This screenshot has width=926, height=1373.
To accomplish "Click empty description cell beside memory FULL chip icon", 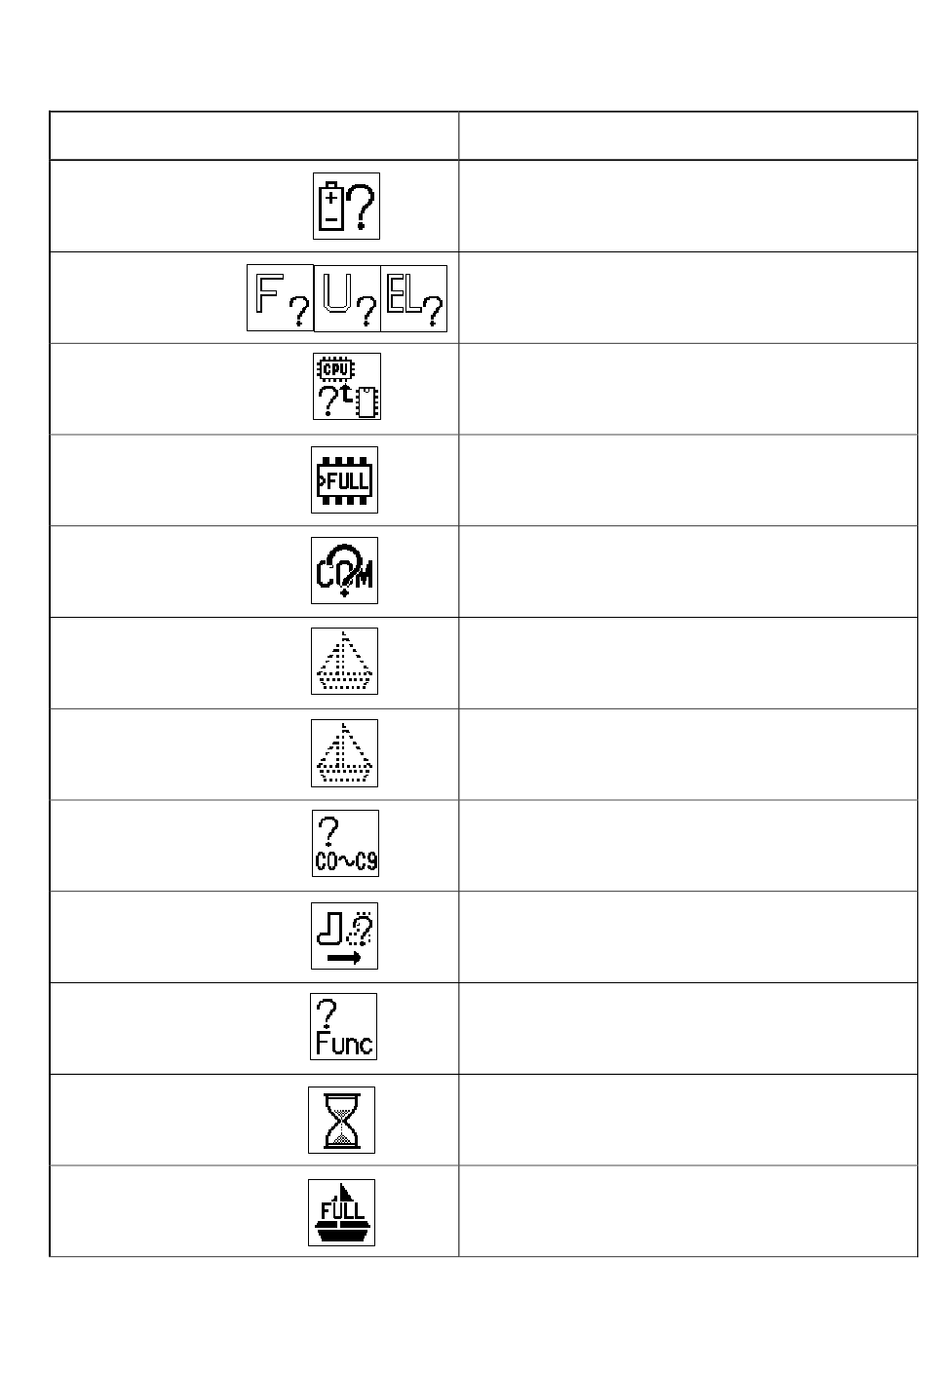I will point(688,480).
